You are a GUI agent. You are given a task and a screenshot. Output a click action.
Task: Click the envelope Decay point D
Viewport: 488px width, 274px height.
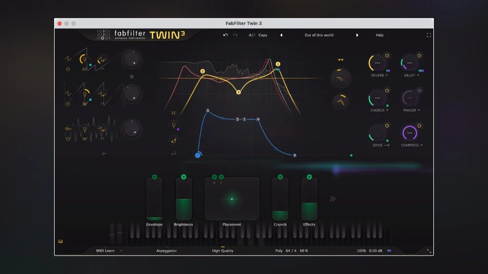(238, 119)
